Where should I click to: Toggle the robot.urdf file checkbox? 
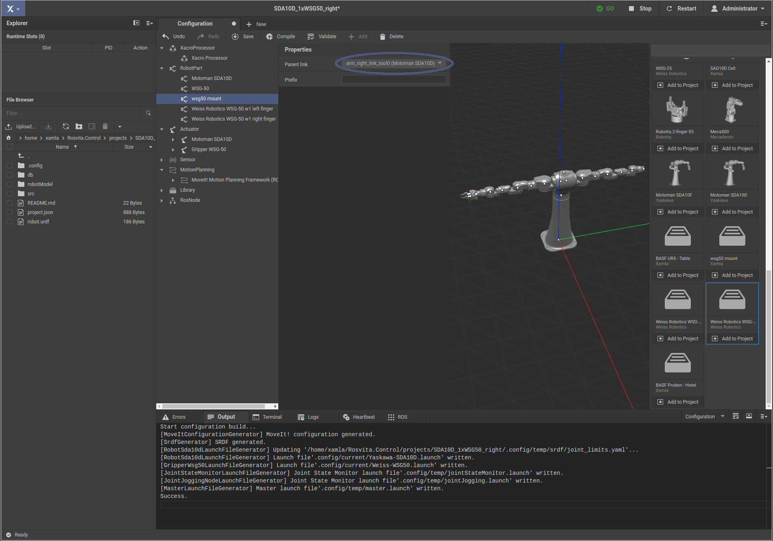pos(10,222)
